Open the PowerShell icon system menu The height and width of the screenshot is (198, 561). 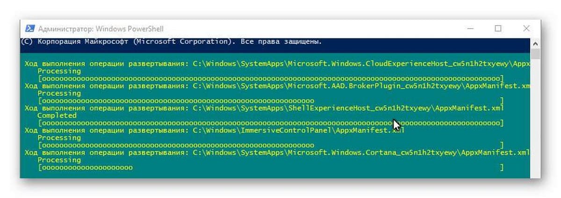coord(29,29)
